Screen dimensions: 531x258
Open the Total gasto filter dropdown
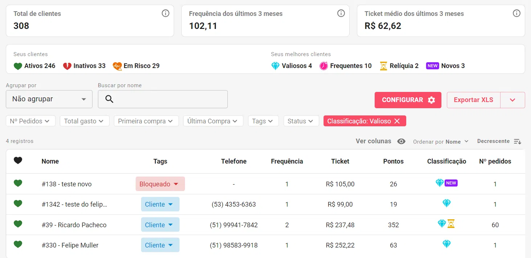[x=85, y=121]
